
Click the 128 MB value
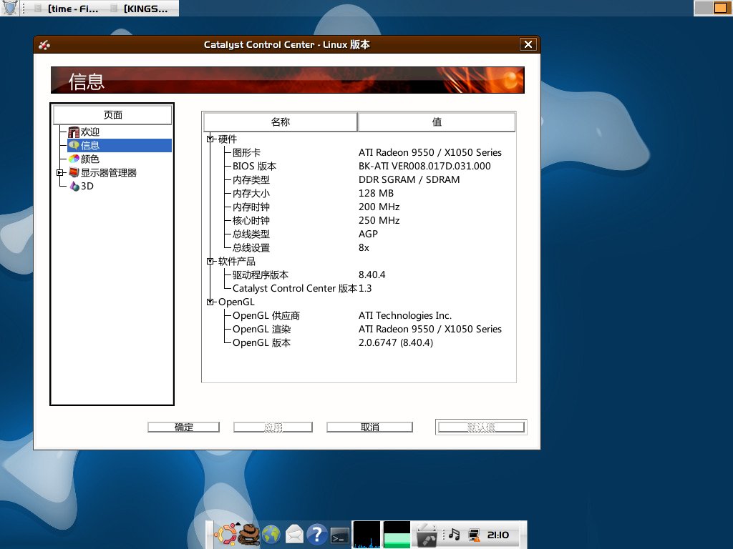click(376, 193)
